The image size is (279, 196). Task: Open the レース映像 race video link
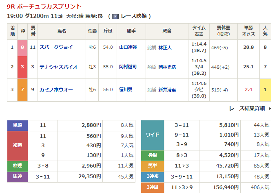click(x=133, y=16)
